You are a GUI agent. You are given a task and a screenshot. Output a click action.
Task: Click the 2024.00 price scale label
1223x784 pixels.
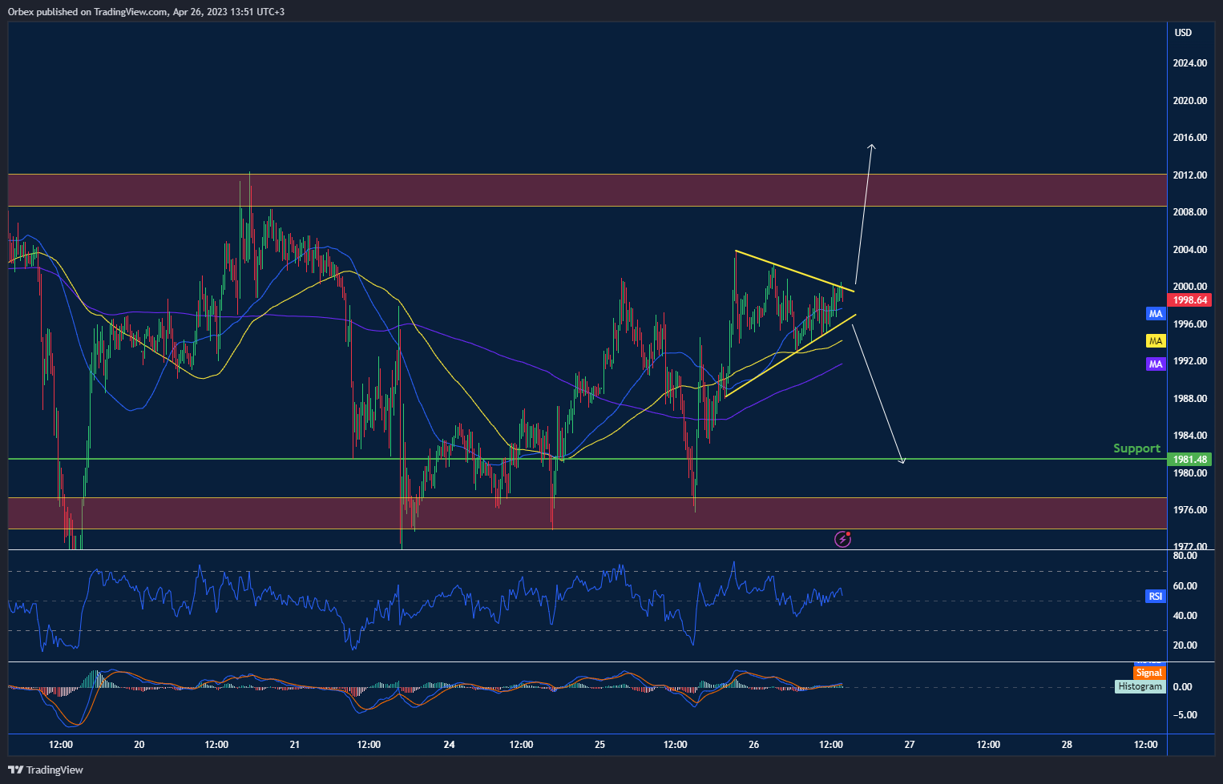tap(1189, 63)
